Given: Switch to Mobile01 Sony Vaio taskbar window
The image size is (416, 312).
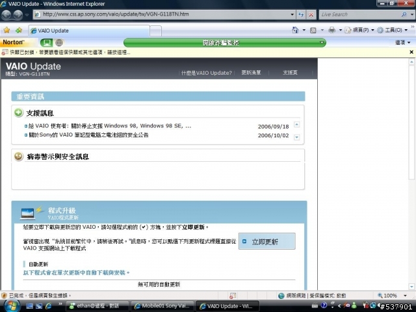Looking at the screenshot, I should (162, 306).
